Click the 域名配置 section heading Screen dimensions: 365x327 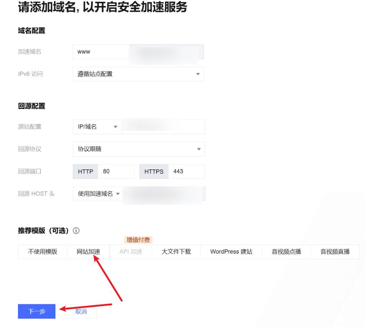32,31
